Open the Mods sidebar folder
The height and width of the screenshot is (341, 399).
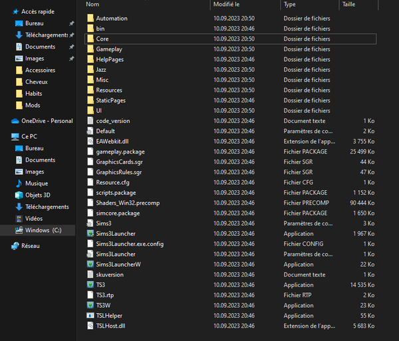coord(33,105)
